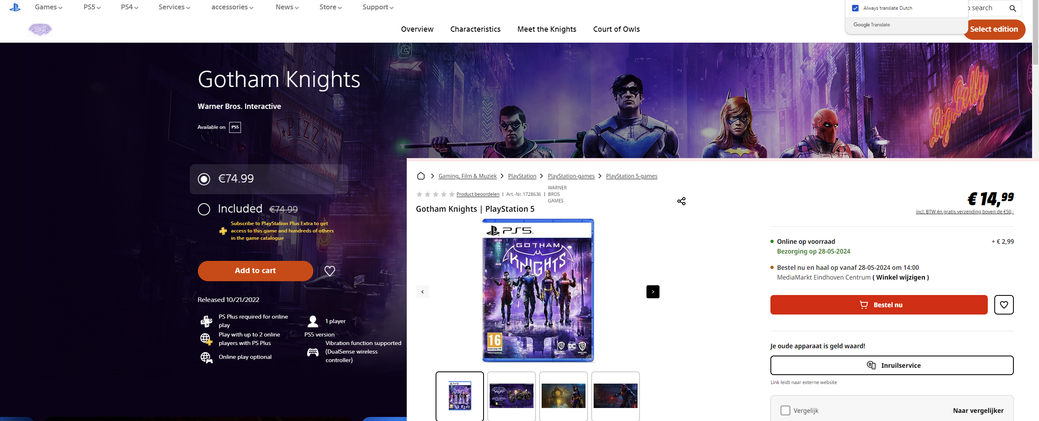Expand the Support menu
1039x421 pixels.
click(378, 7)
